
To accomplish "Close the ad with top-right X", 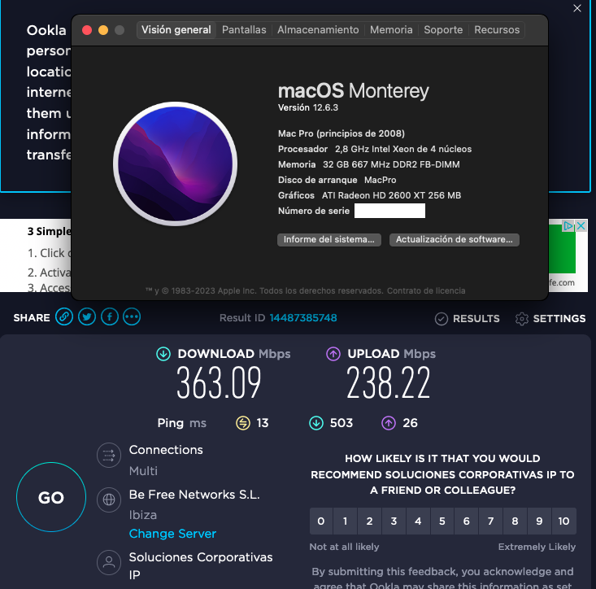I will 577,8.
